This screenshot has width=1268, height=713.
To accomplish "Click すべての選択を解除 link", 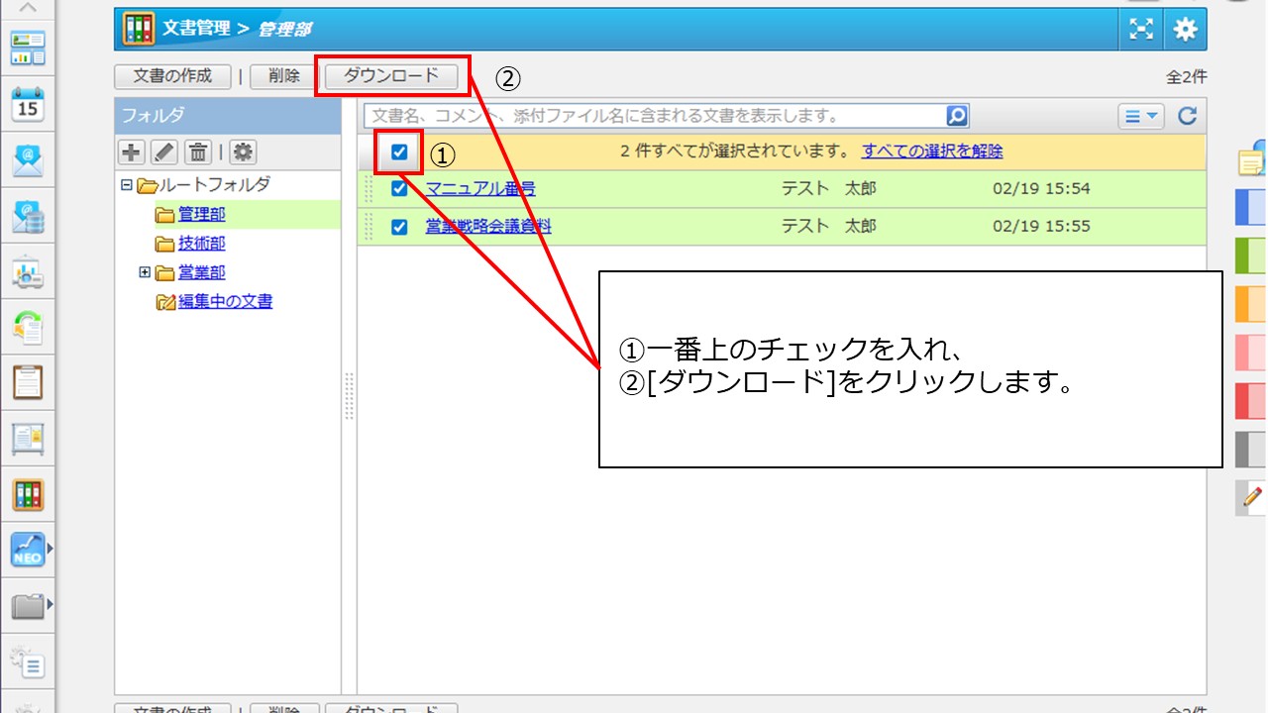I will (932, 152).
